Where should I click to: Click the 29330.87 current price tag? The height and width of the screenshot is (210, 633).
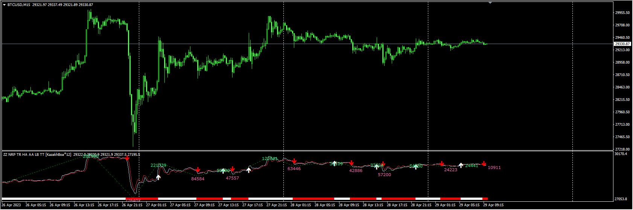622,44
